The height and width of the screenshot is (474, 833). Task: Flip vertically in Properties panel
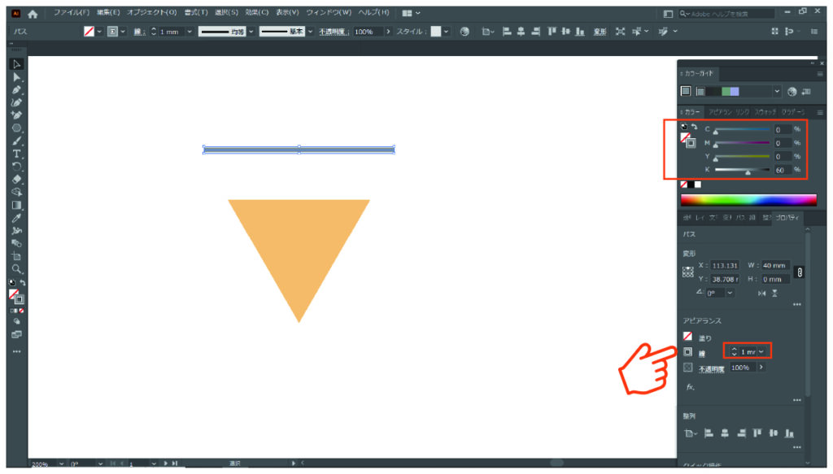pos(774,293)
